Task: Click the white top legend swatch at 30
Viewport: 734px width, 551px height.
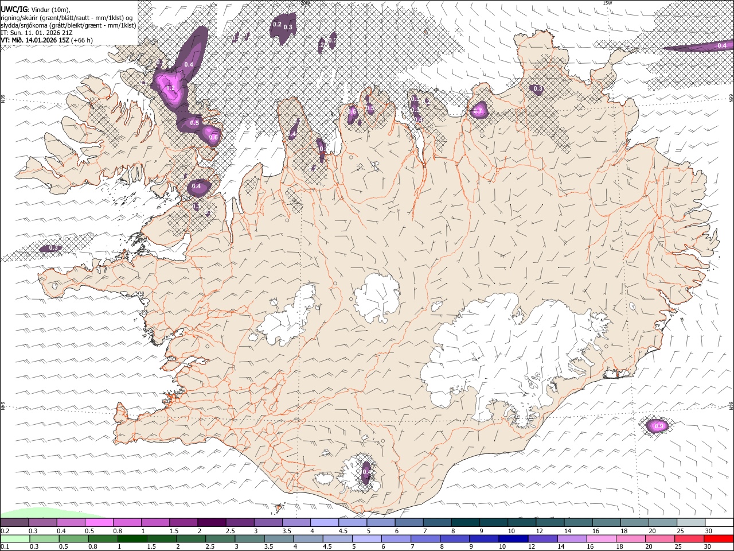Action: click(x=719, y=522)
